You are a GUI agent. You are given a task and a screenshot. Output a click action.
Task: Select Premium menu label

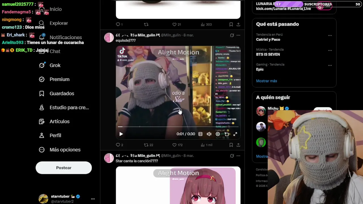point(60,79)
